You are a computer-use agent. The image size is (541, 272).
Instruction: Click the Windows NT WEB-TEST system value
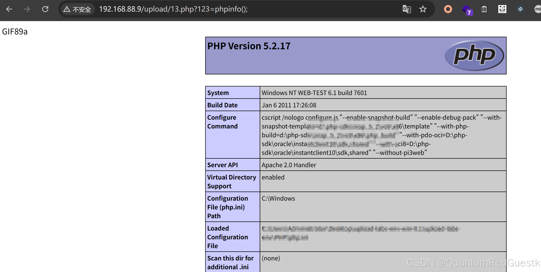tap(314, 93)
